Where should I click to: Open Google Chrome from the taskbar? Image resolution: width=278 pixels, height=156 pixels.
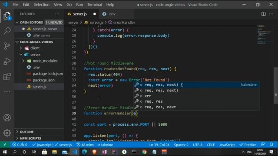coord(144,152)
